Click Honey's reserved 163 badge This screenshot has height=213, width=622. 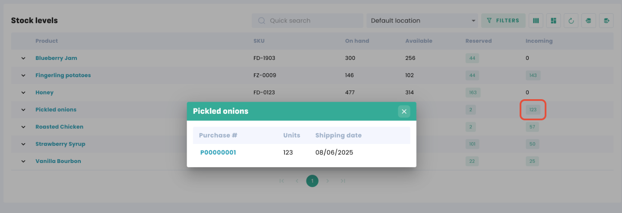click(473, 92)
